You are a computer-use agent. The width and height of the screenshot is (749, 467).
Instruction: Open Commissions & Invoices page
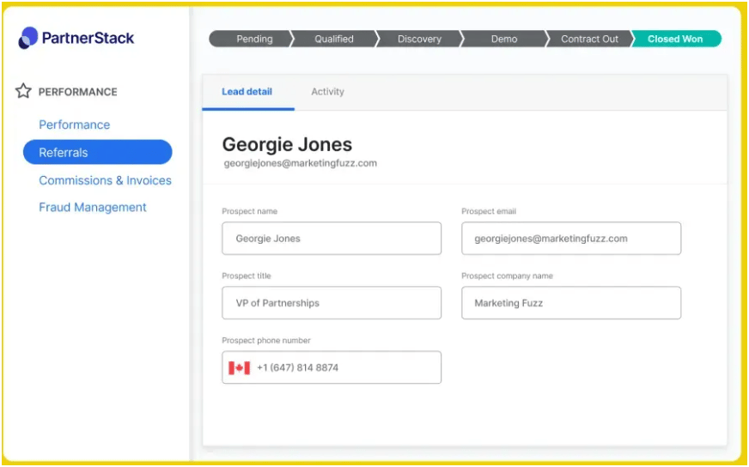(x=105, y=180)
